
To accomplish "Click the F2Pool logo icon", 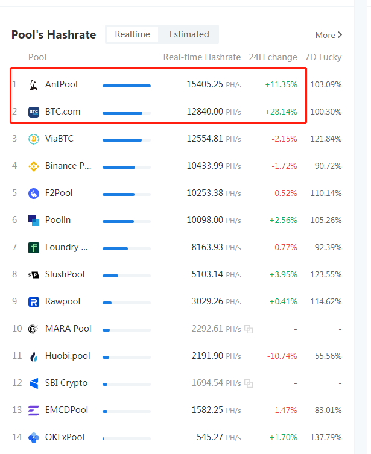I will click(34, 193).
